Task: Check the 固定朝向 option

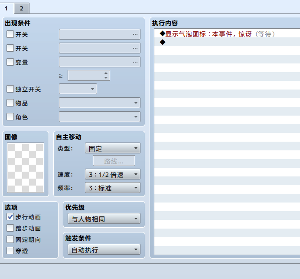Action: [x=10, y=239]
